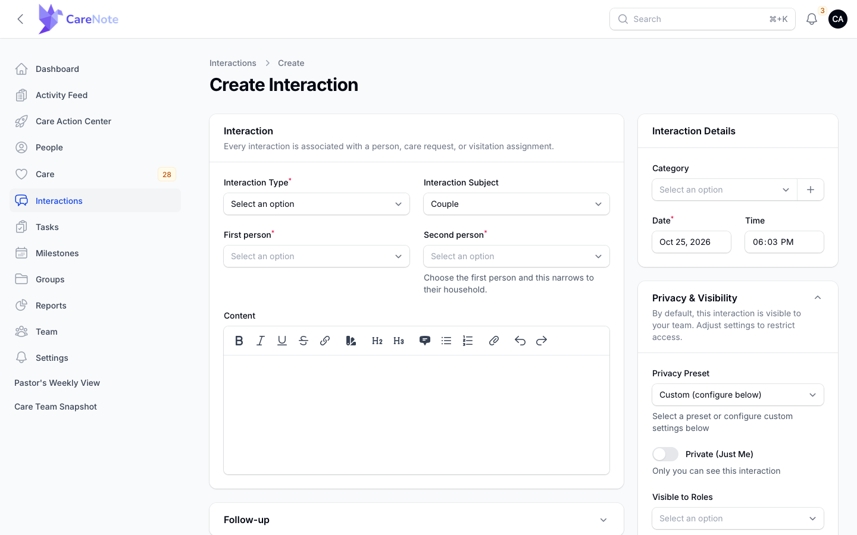Click the Interactions breadcrumb link
This screenshot has width=857, height=535.
click(x=233, y=63)
